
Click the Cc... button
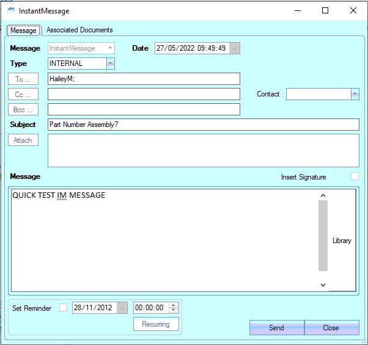pyautogui.click(x=23, y=94)
